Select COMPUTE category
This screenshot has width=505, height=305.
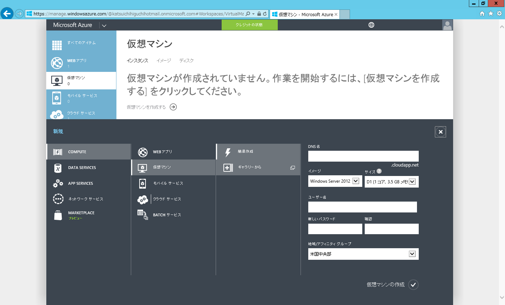coord(88,152)
